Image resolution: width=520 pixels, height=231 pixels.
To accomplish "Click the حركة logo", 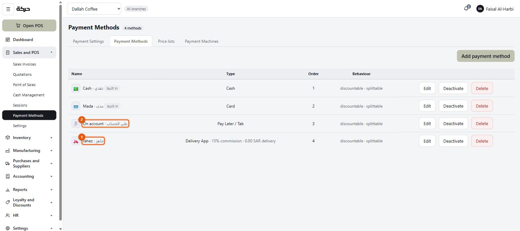I will pyautogui.click(x=23, y=9).
